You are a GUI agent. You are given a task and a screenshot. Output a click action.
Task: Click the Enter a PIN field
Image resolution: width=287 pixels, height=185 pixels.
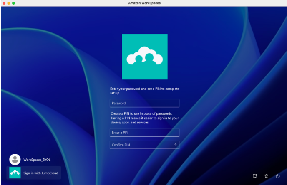144,133
